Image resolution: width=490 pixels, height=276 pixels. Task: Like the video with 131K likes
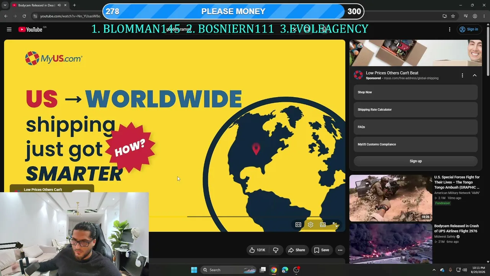tap(257, 250)
